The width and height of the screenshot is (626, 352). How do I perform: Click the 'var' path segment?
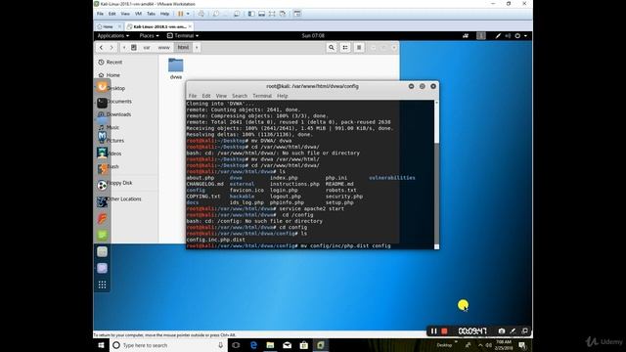click(147, 48)
